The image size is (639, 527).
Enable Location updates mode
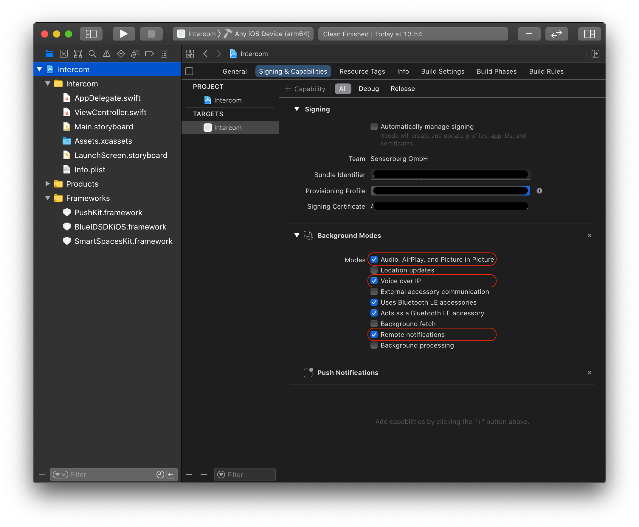(x=374, y=270)
